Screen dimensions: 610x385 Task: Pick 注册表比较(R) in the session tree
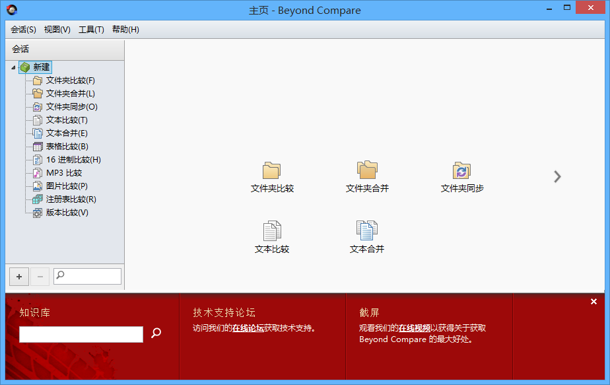[x=71, y=199]
